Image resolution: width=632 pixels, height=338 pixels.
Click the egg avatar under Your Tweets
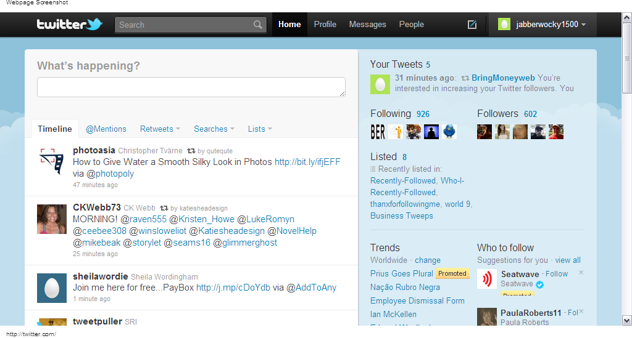pyautogui.click(x=380, y=84)
